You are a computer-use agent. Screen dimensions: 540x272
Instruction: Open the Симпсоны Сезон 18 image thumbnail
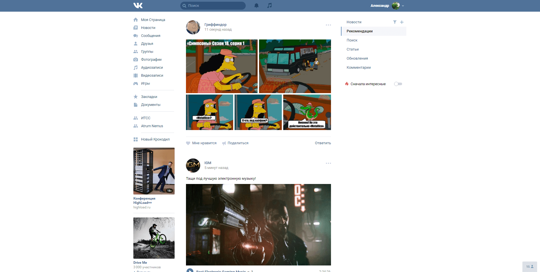(222, 66)
